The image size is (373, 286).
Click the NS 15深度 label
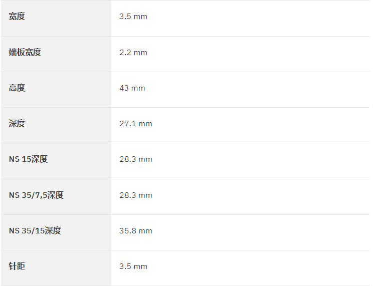tap(28, 159)
